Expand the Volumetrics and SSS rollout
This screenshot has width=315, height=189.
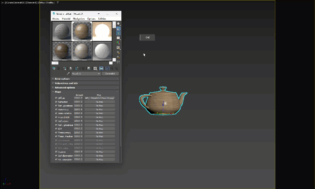(x=67, y=83)
